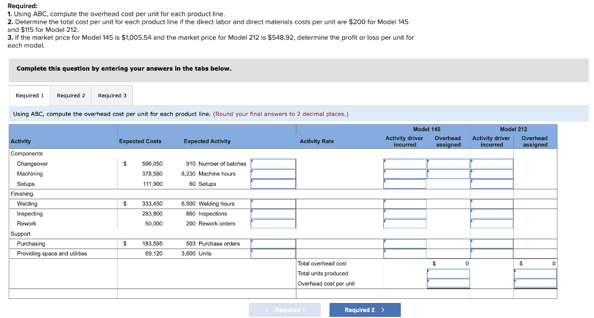Select Model 145 overhead cost per unit field
This screenshot has height=318, width=594.
448,284
